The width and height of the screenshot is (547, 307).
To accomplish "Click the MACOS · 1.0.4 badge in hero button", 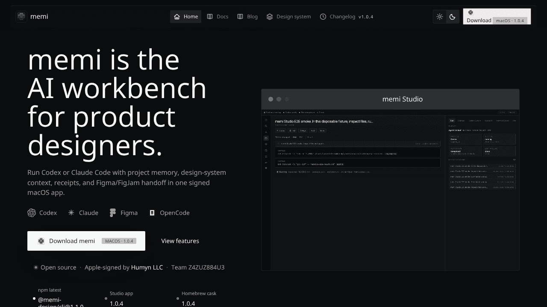I will (x=119, y=241).
